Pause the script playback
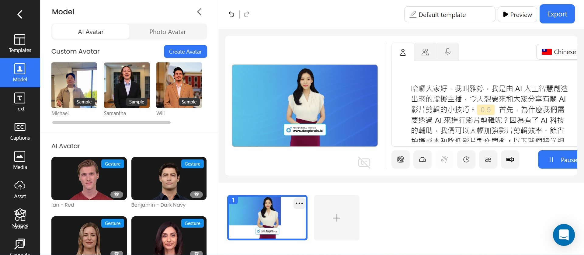Screen dimensions: 584x255 tap(558, 159)
